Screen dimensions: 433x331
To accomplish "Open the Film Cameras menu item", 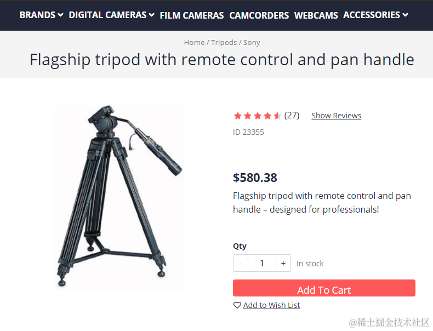I will 192,15.
